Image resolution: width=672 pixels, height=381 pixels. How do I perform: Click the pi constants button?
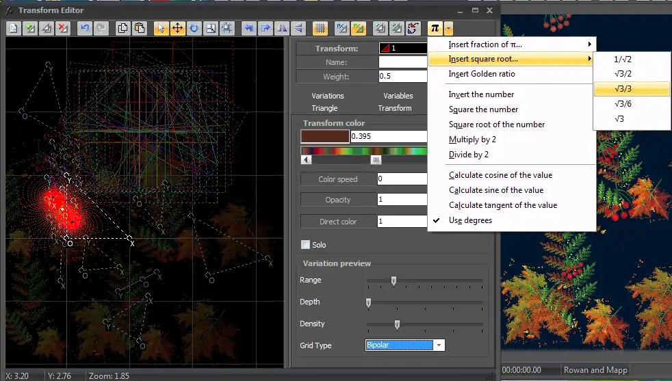[x=434, y=28]
